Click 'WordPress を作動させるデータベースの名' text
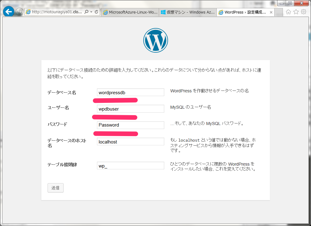311x226 pixels. click(x=209, y=91)
